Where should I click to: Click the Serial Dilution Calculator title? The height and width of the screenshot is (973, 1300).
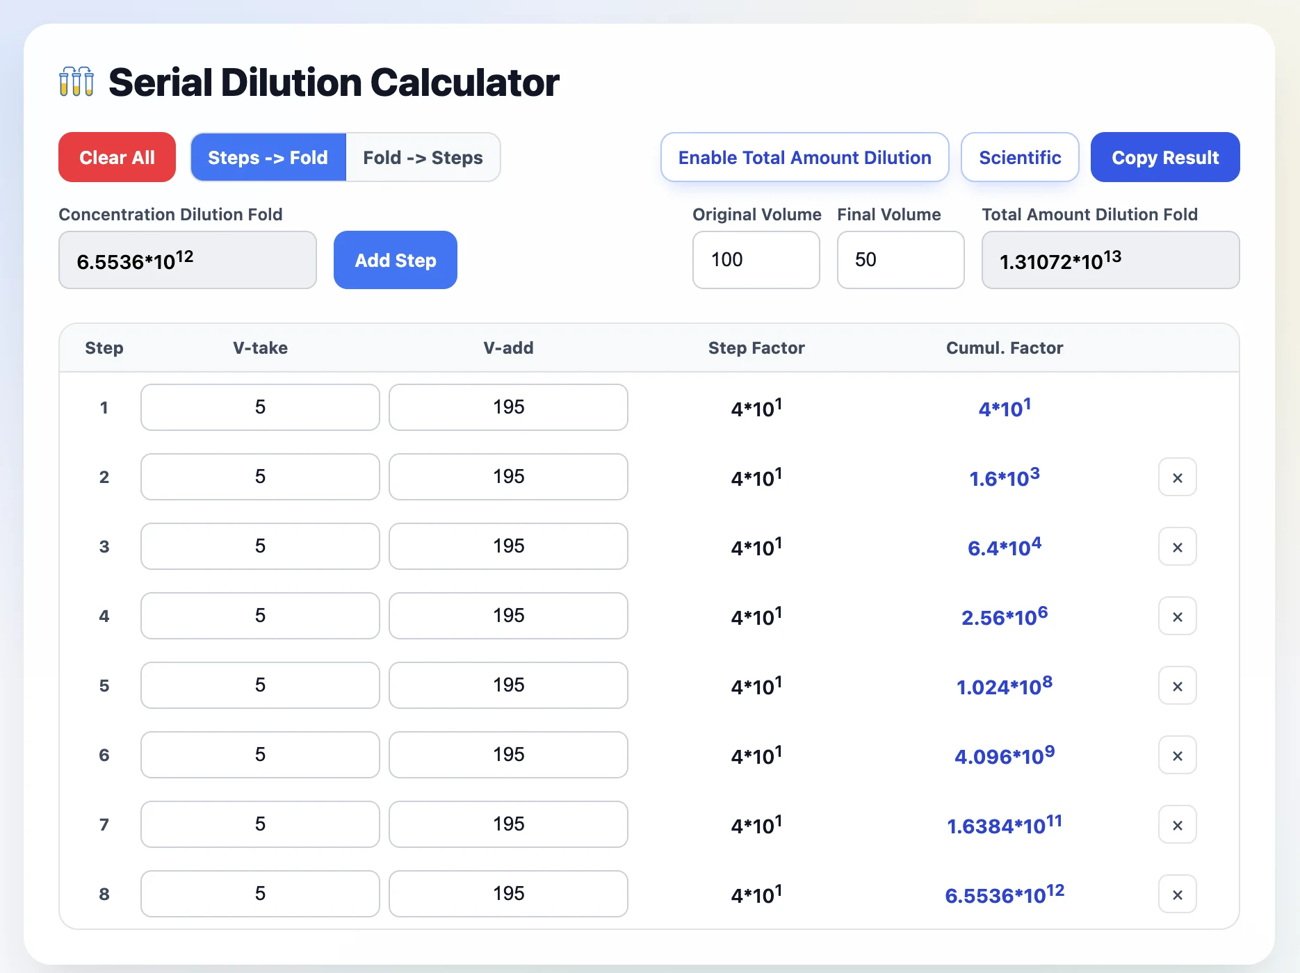click(334, 82)
